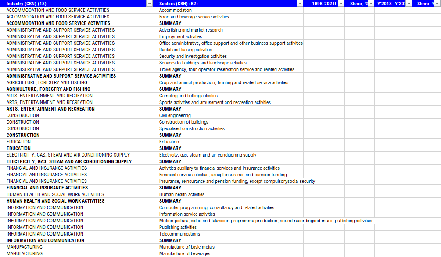Select Security and investigation activities cell
Image resolution: width=441 pixels, height=257 pixels.
[228, 56]
